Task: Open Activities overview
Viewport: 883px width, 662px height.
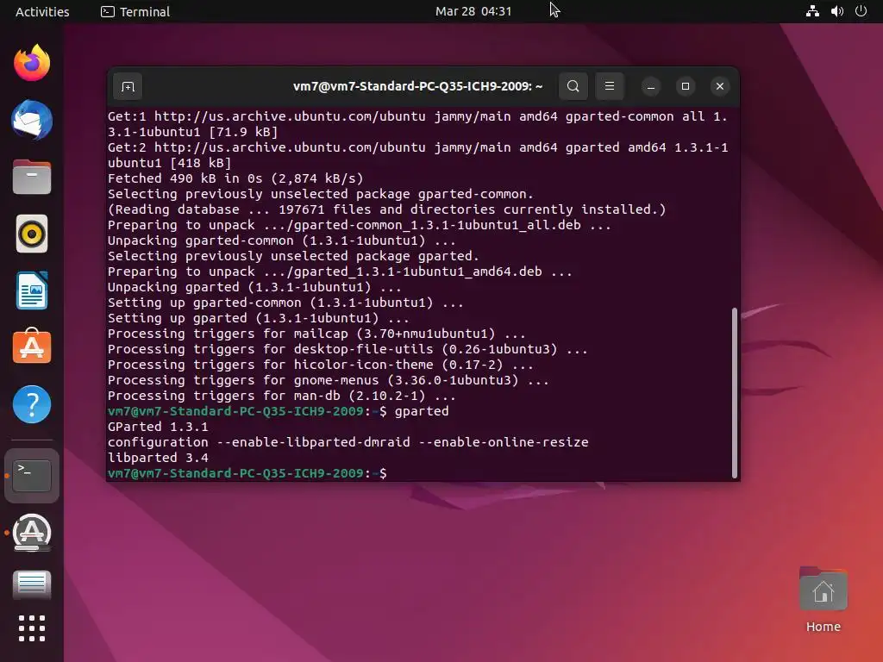Action: pyautogui.click(x=42, y=11)
